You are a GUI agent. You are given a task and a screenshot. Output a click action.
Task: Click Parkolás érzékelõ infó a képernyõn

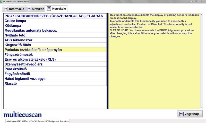click(x=55, y=50)
